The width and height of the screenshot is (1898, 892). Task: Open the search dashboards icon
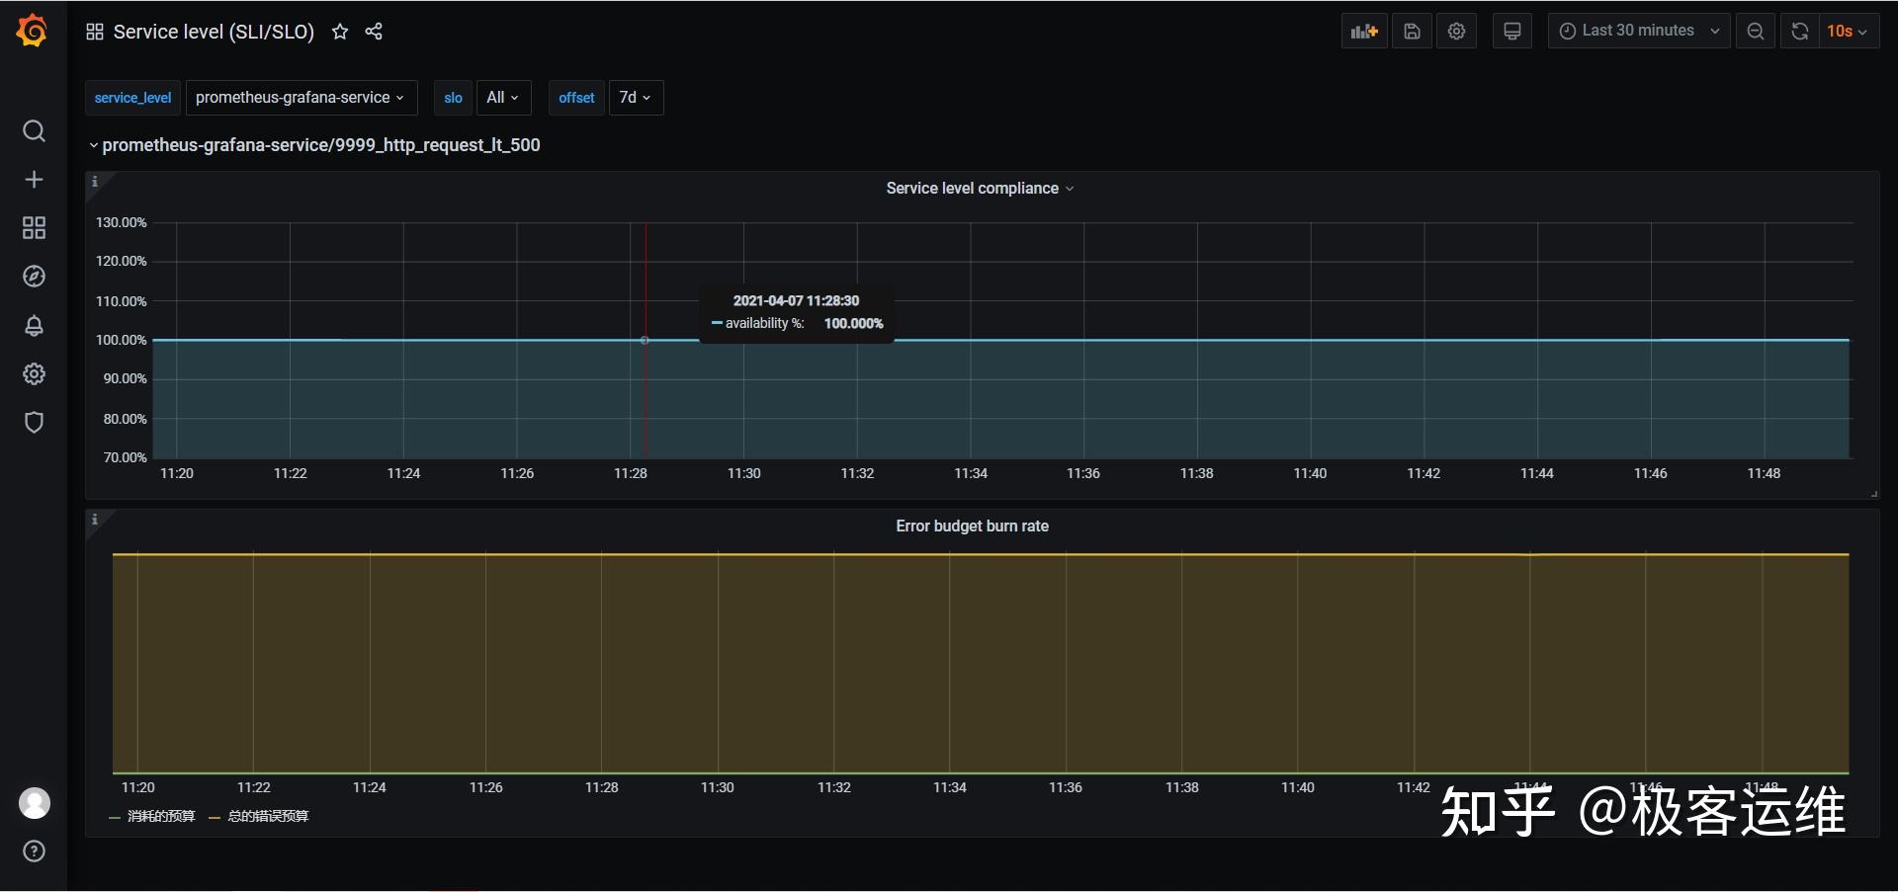click(34, 131)
